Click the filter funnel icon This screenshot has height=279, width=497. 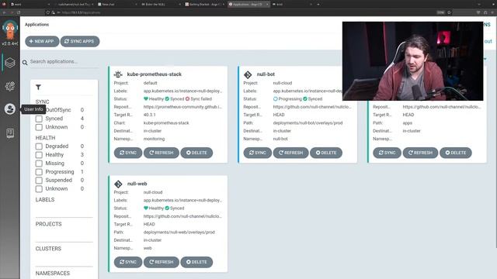[x=38, y=88]
